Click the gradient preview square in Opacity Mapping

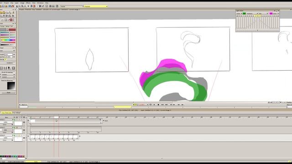pos(11,86)
